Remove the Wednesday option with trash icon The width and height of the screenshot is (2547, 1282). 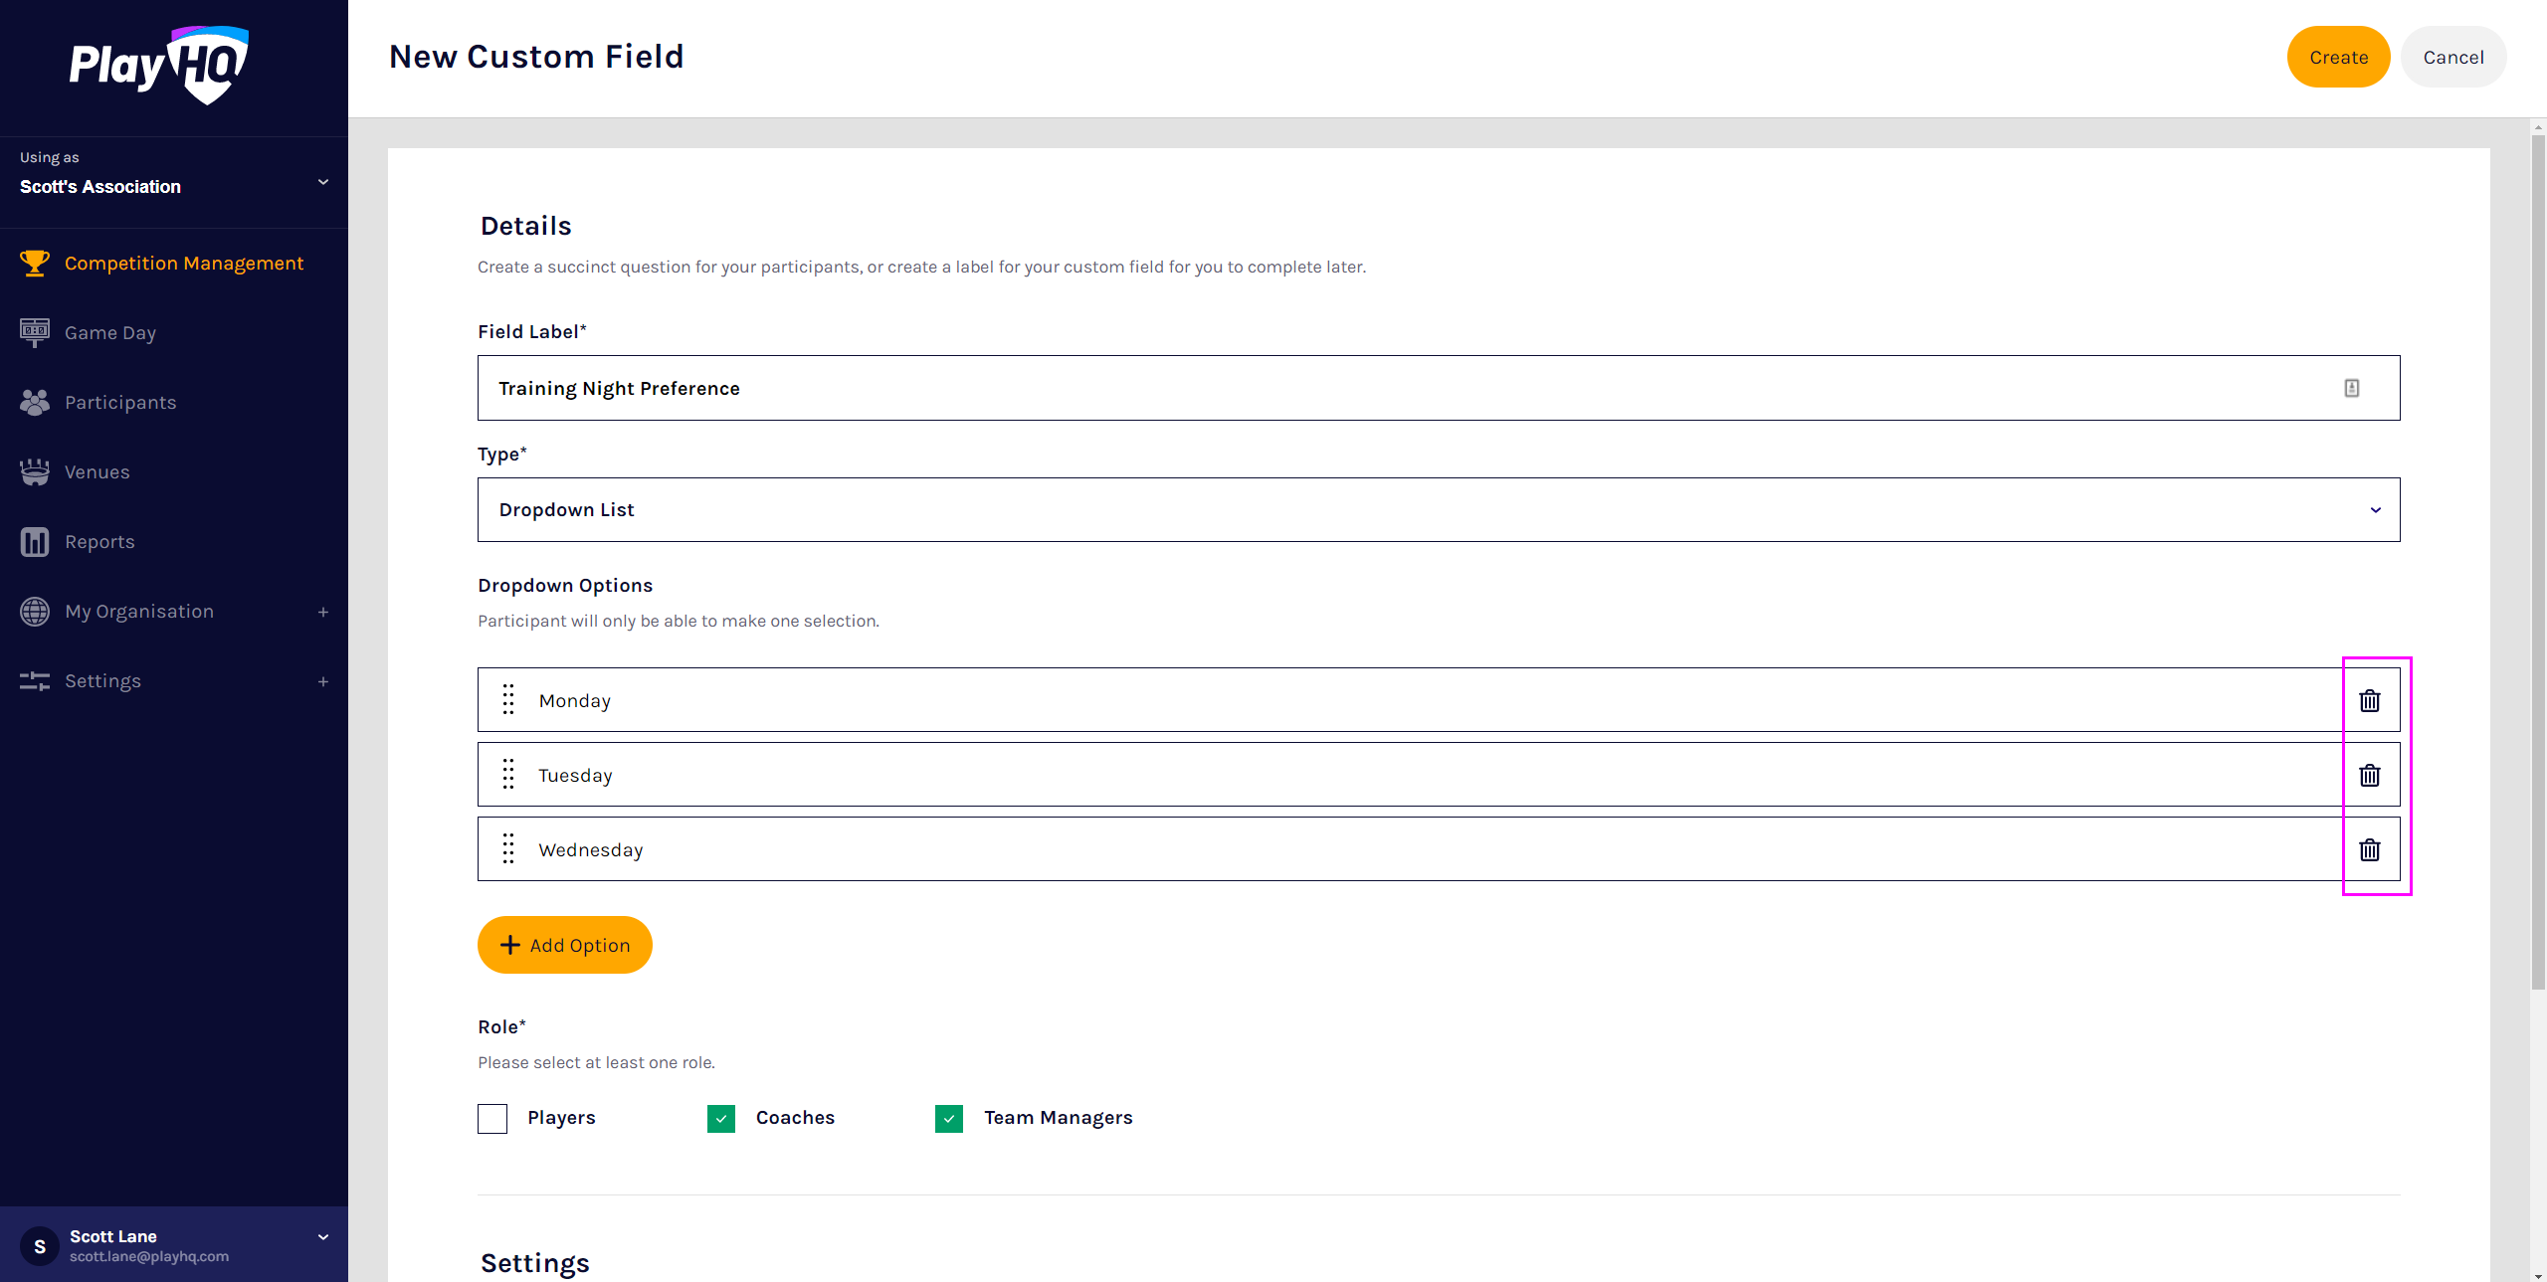(2369, 849)
